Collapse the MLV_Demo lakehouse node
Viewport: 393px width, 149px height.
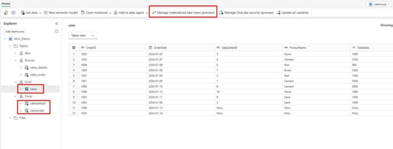pos(5,39)
